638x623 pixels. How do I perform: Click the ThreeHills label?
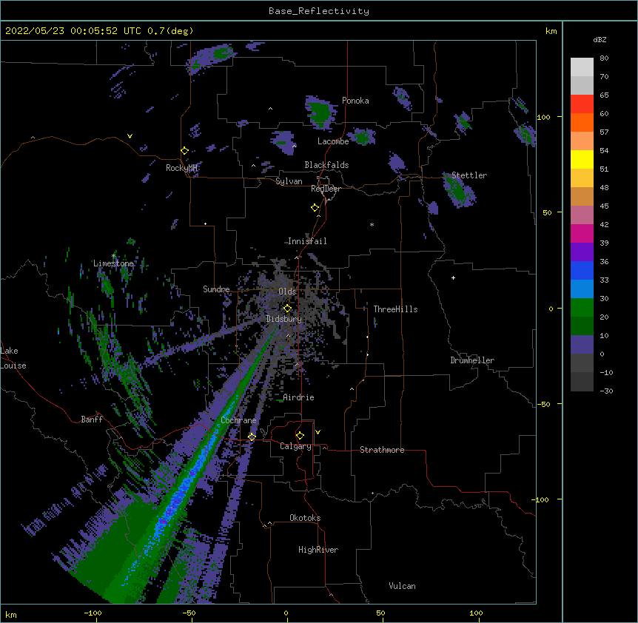coord(395,309)
